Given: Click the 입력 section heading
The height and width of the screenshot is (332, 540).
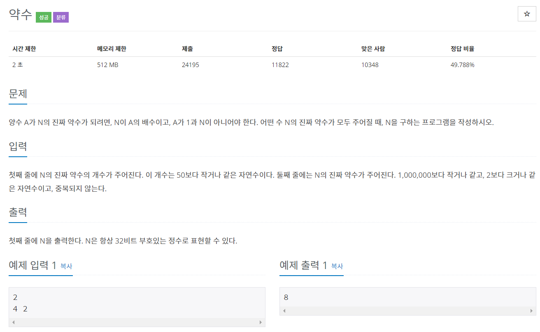Looking at the screenshot, I should point(18,146).
